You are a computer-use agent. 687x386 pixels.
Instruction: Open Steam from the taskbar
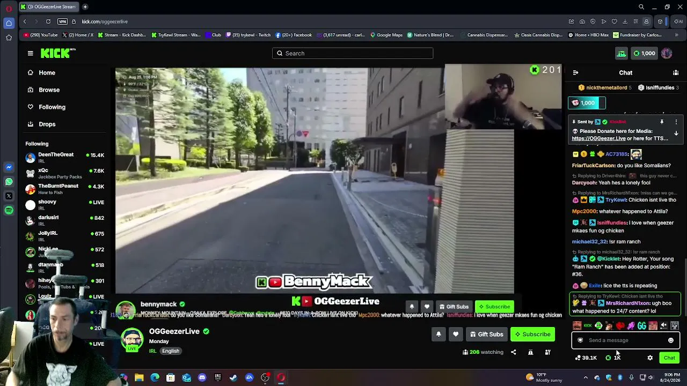[x=233, y=377]
